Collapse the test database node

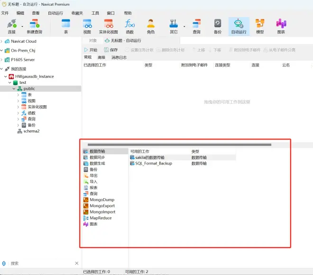pyautogui.click(x=10, y=82)
